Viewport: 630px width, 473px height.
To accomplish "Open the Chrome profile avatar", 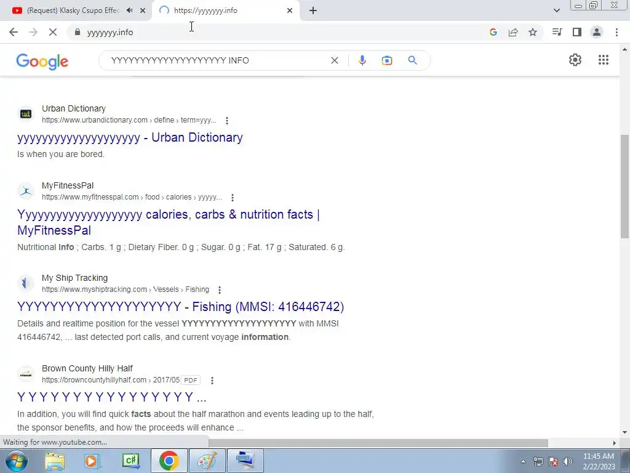I will click(597, 32).
